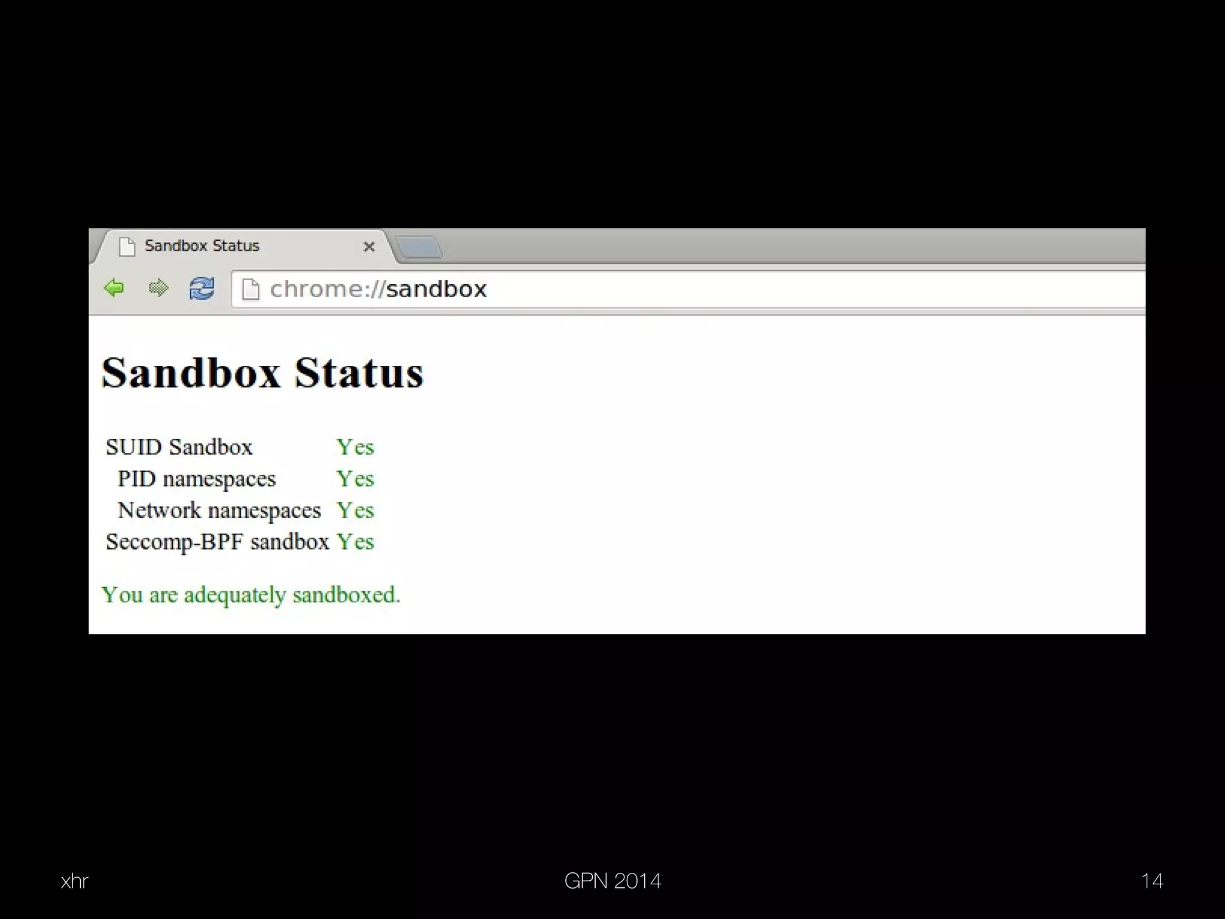Click the GPN 2014 footer text
The height and width of the screenshot is (919, 1225).
612,881
